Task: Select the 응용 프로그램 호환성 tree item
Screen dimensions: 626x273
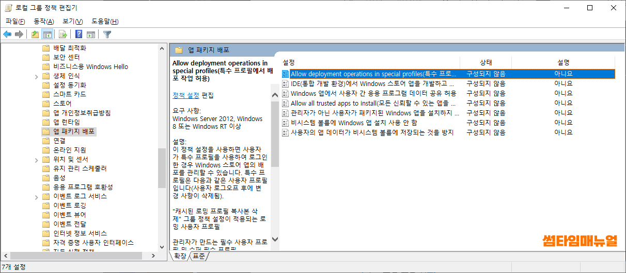Action: point(83,187)
